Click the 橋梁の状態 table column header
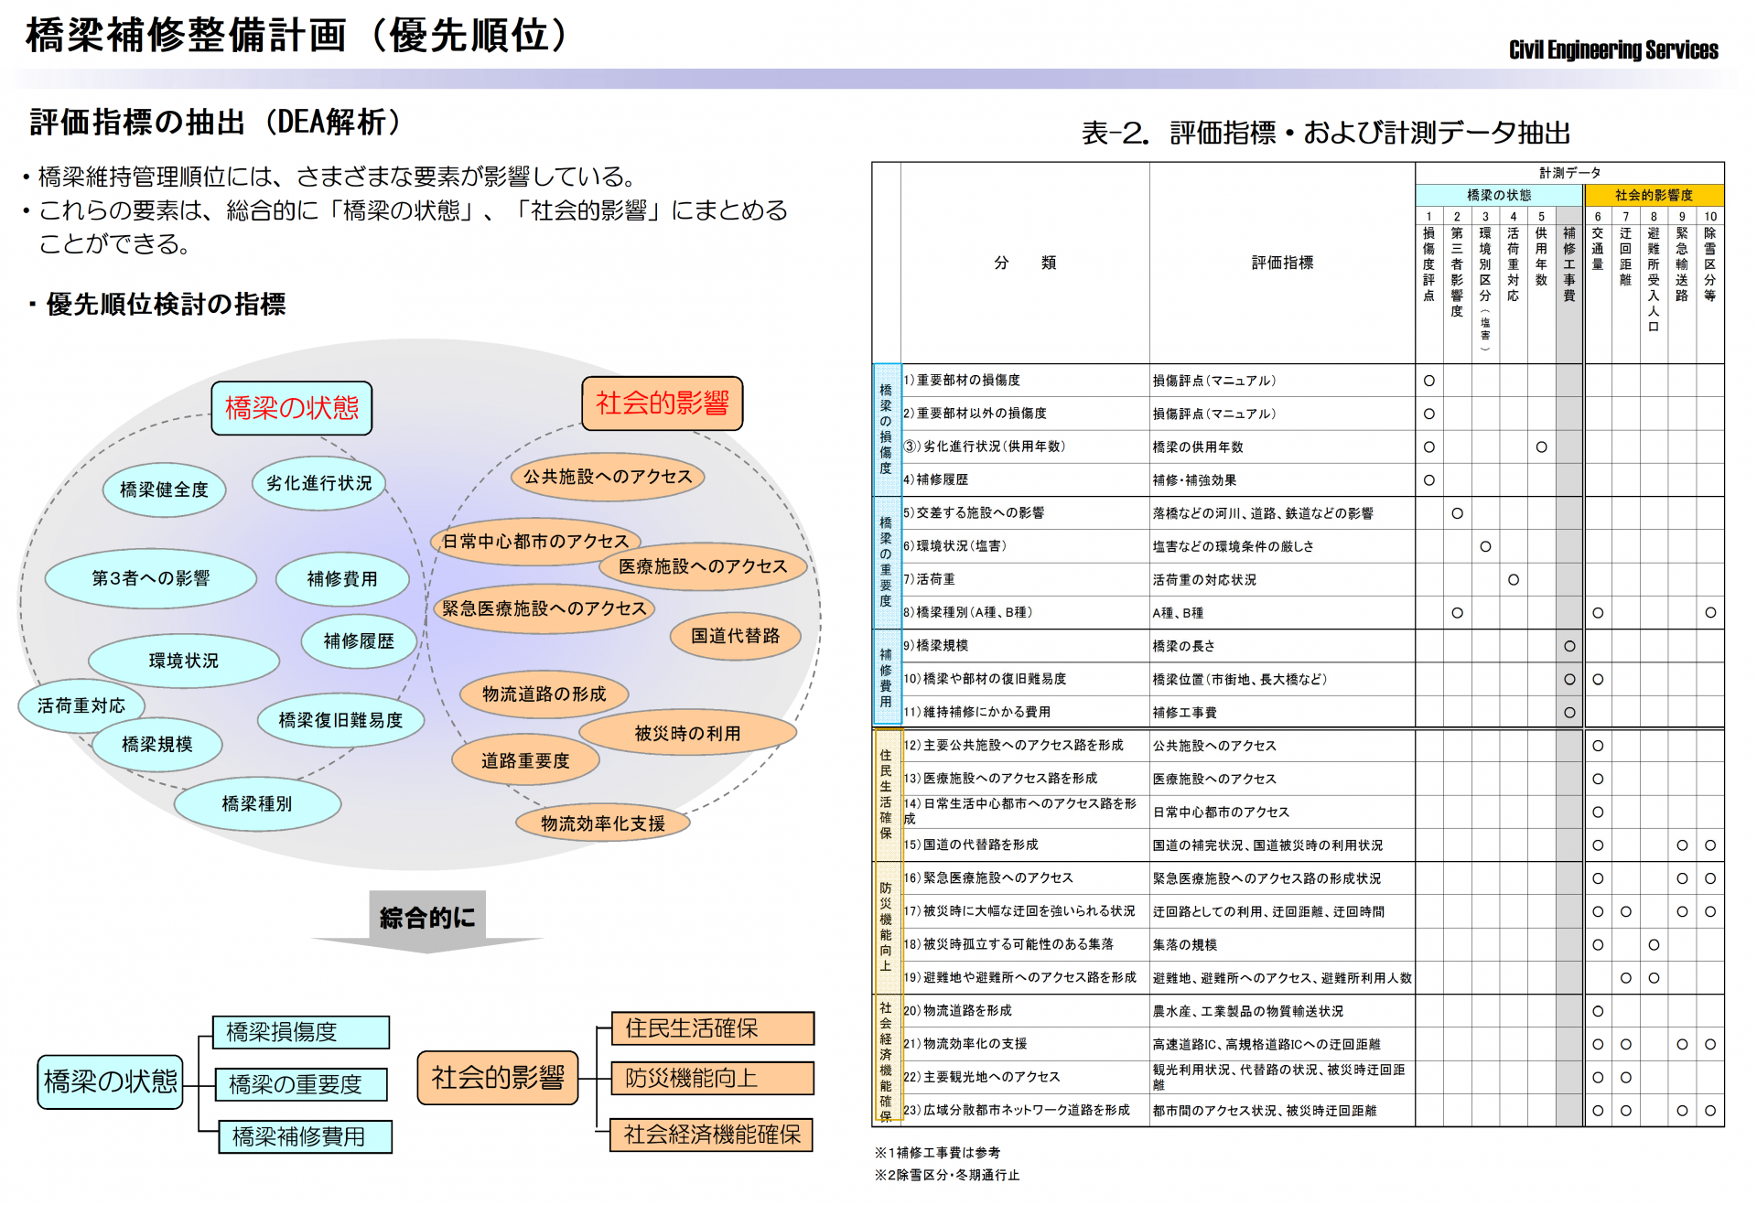 click(x=1498, y=195)
